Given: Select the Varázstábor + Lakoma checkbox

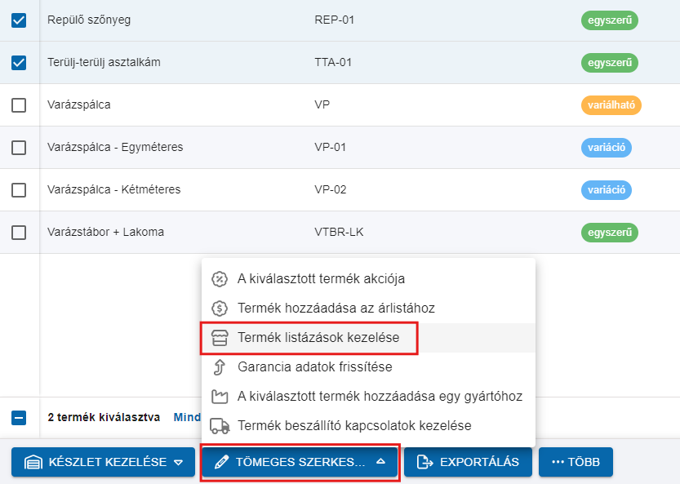Looking at the screenshot, I should (19, 233).
